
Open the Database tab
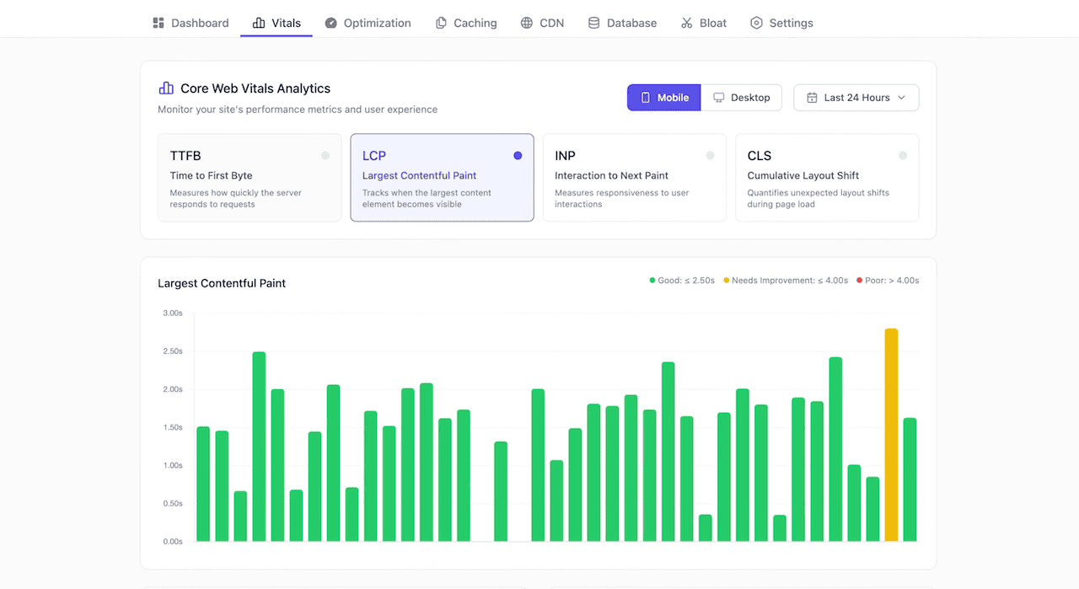622,23
